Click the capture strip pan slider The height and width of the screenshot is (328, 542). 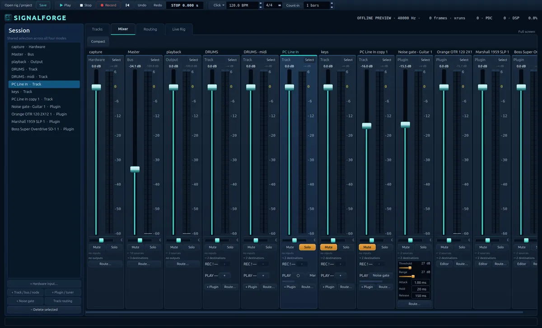pyautogui.click(x=101, y=240)
